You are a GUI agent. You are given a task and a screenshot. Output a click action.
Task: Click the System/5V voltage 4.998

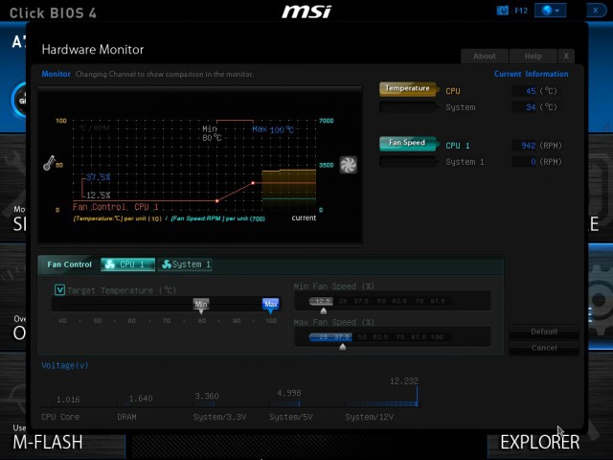pyautogui.click(x=289, y=393)
